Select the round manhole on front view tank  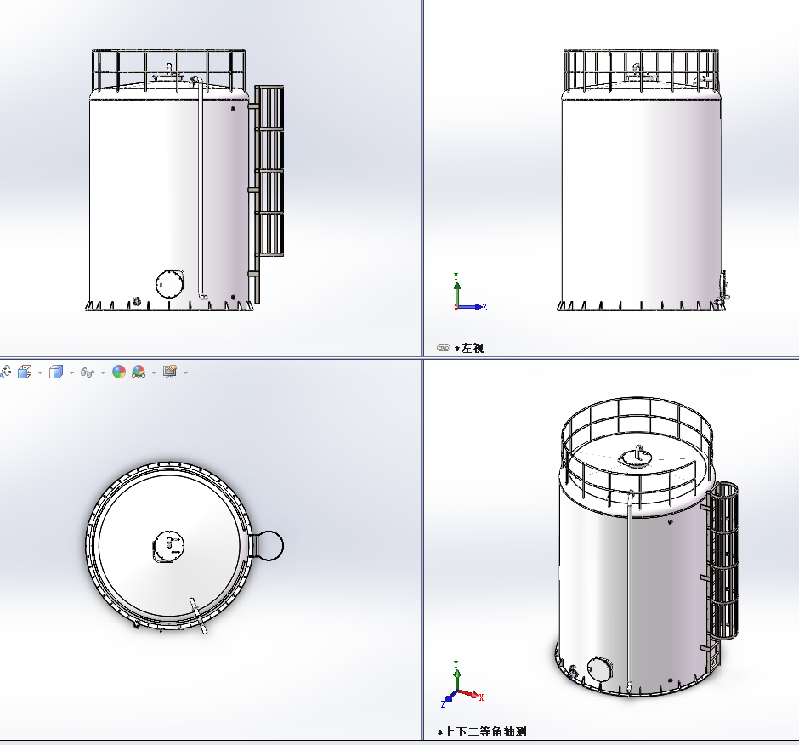170,283
